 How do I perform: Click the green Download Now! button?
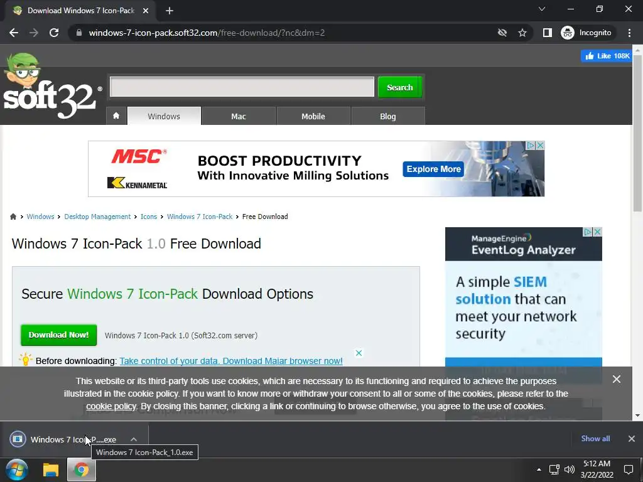58,335
